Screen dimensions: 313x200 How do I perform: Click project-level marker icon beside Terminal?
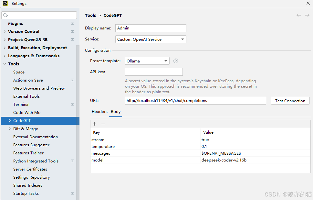72,104
